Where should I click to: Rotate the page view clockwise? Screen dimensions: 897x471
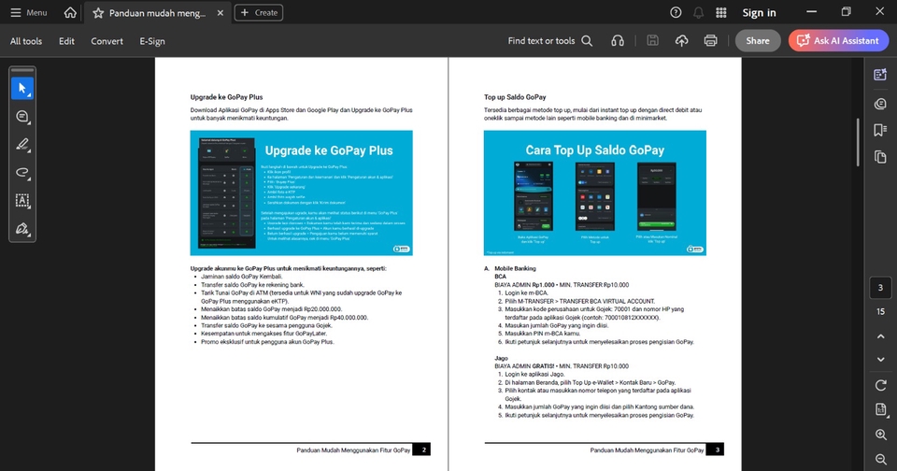point(880,385)
